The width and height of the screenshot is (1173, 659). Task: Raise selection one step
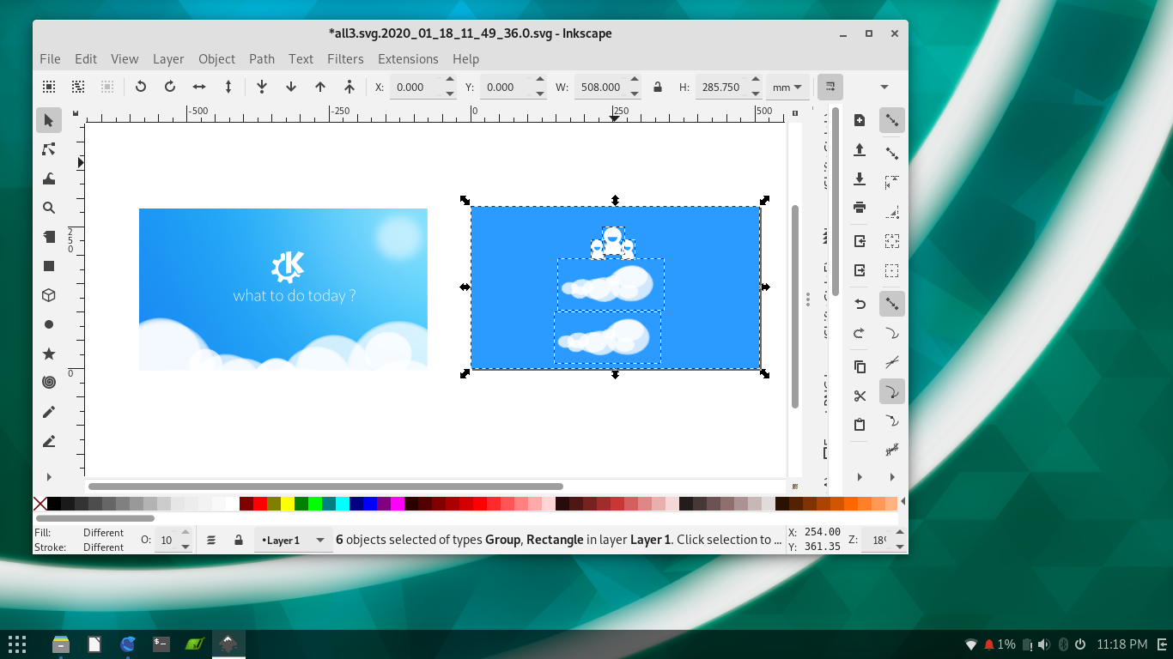[320, 87]
